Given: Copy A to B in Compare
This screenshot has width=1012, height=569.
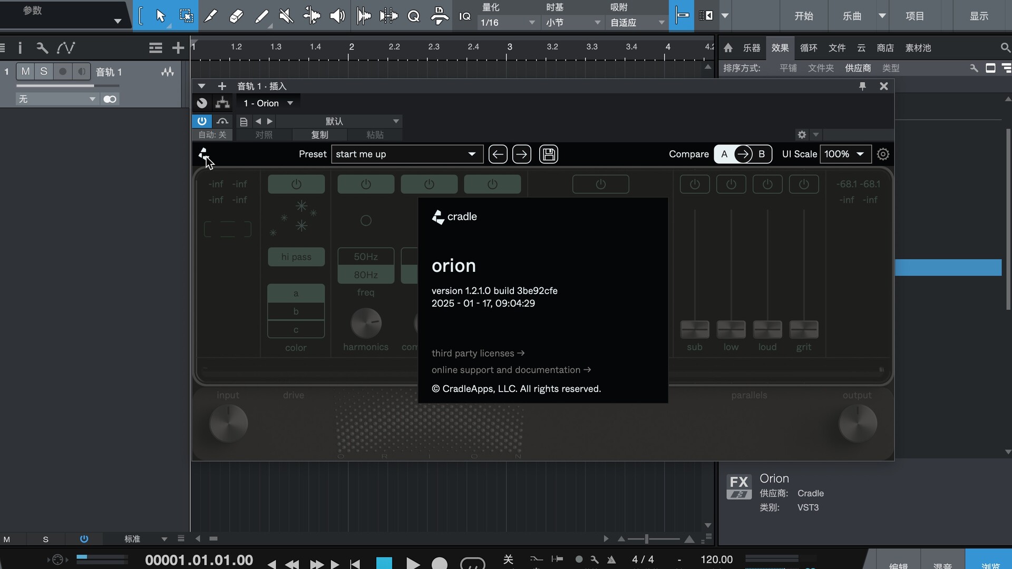Looking at the screenshot, I should coord(743,154).
